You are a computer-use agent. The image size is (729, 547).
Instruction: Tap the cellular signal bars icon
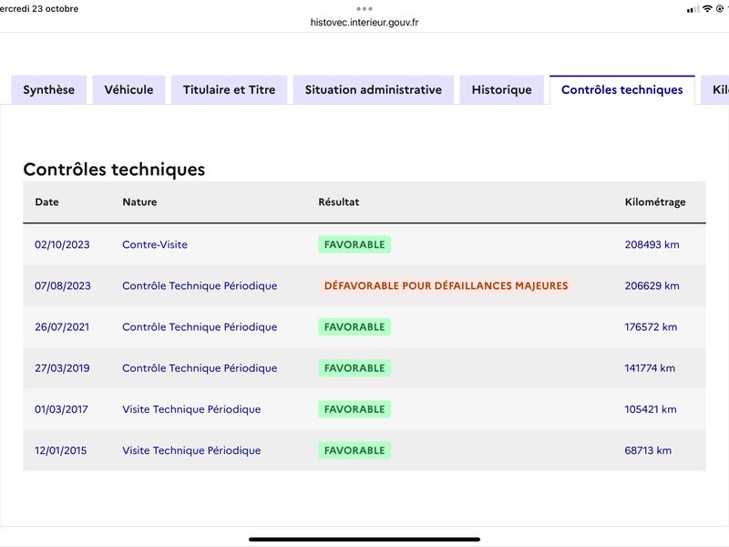693,9
